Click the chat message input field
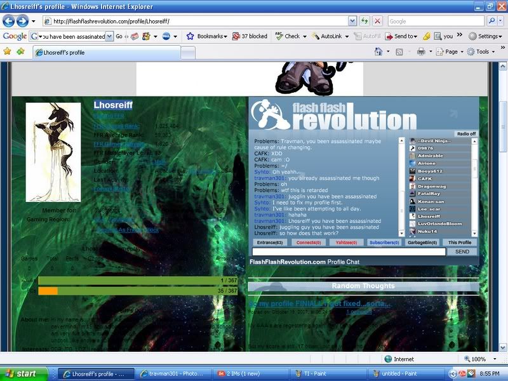The width and height of the screenshot is (508, 381). tap(348, 252)
